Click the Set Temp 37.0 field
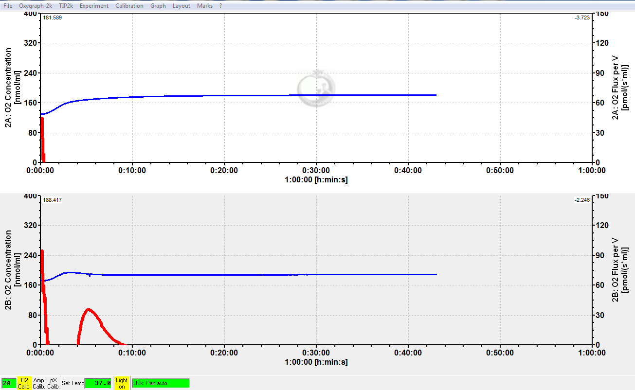The width and height of the screenshot is (635, 390). point(98,383)
